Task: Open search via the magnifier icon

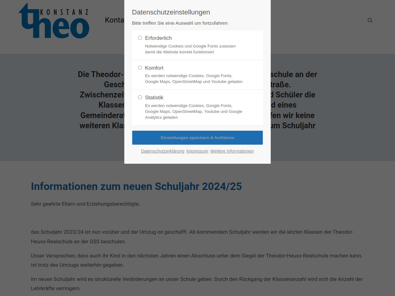Action: [370, 20]
